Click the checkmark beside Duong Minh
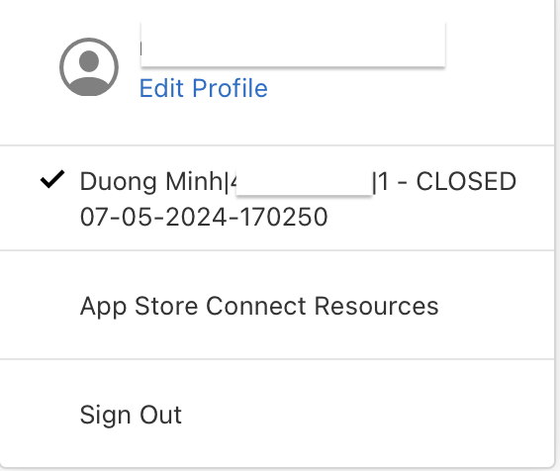 pos(52,179)
